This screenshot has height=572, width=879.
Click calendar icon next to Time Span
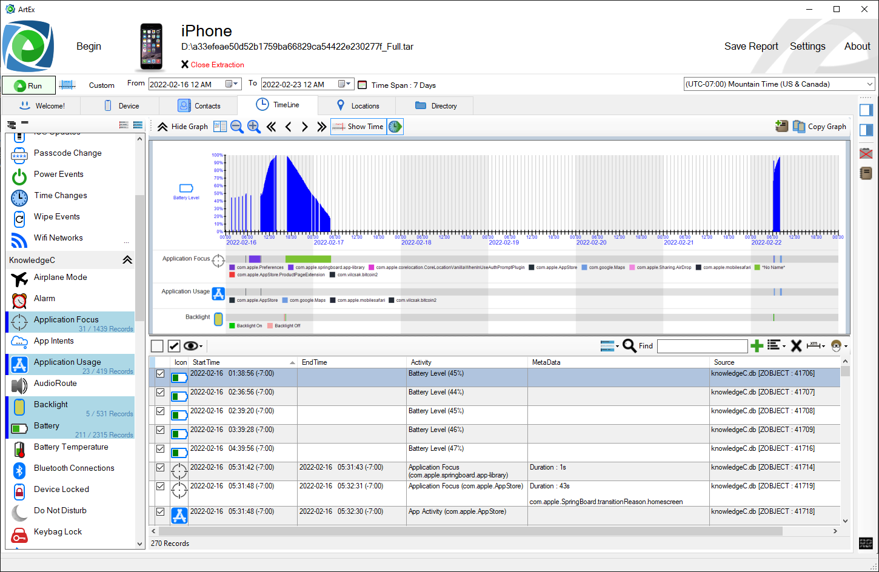pos(363,85)
